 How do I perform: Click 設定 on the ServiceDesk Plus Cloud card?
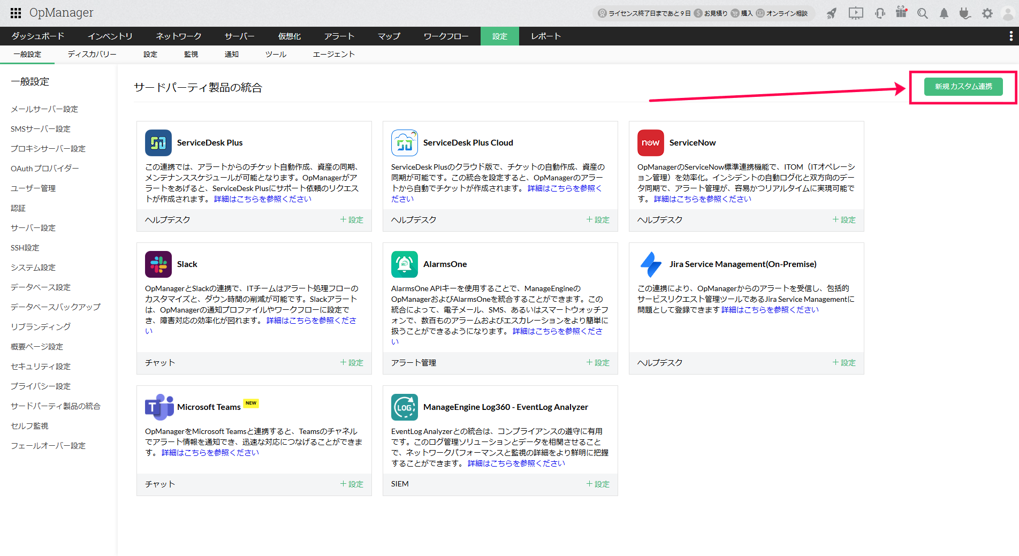pos(598,219)
